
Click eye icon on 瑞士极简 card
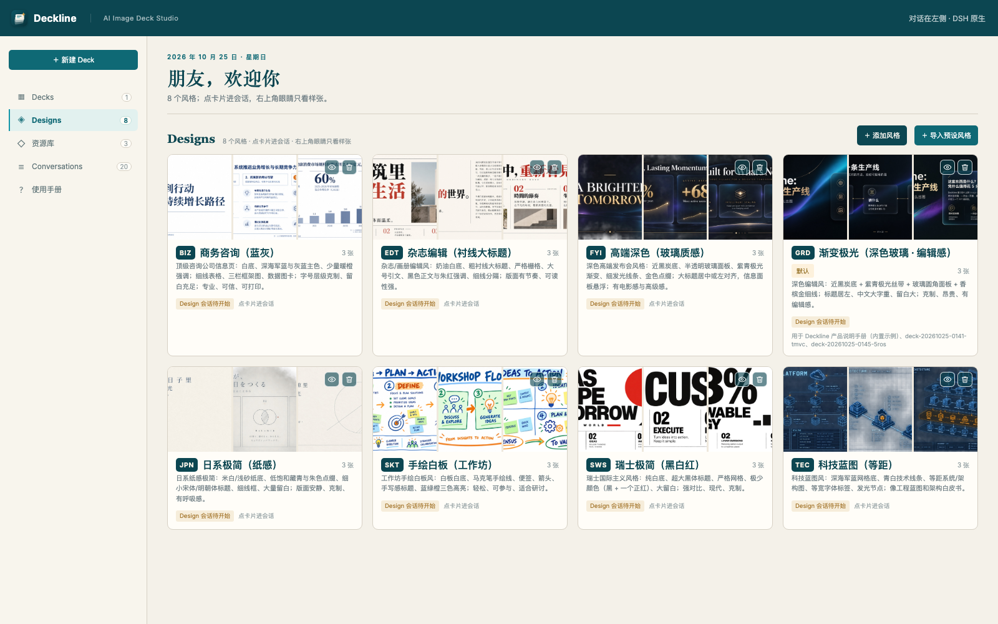click(742, 379)
